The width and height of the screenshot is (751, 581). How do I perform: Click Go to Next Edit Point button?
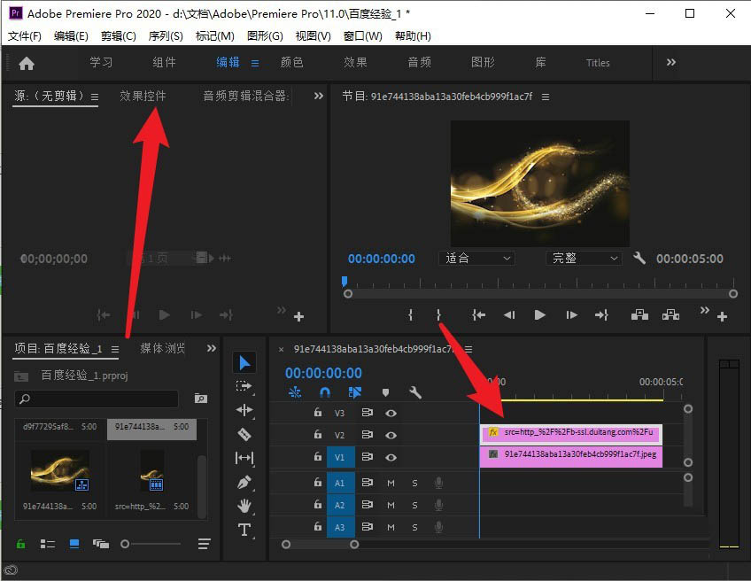[602, 314]
